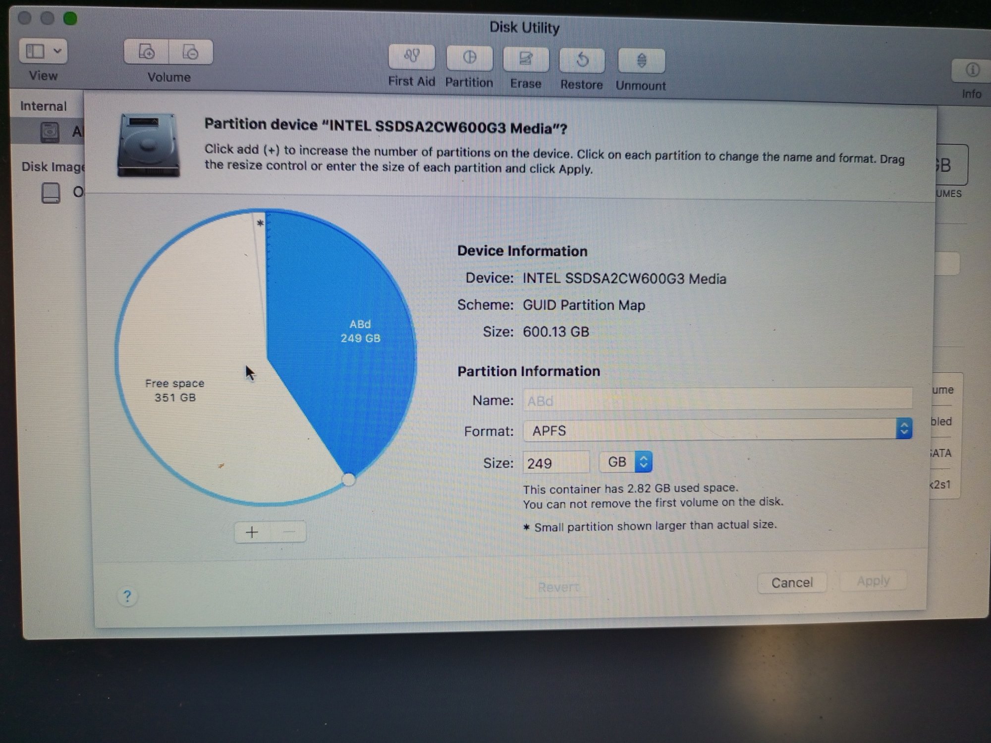Click the add volume icon
991x743 pixels.
pos(146,52)
